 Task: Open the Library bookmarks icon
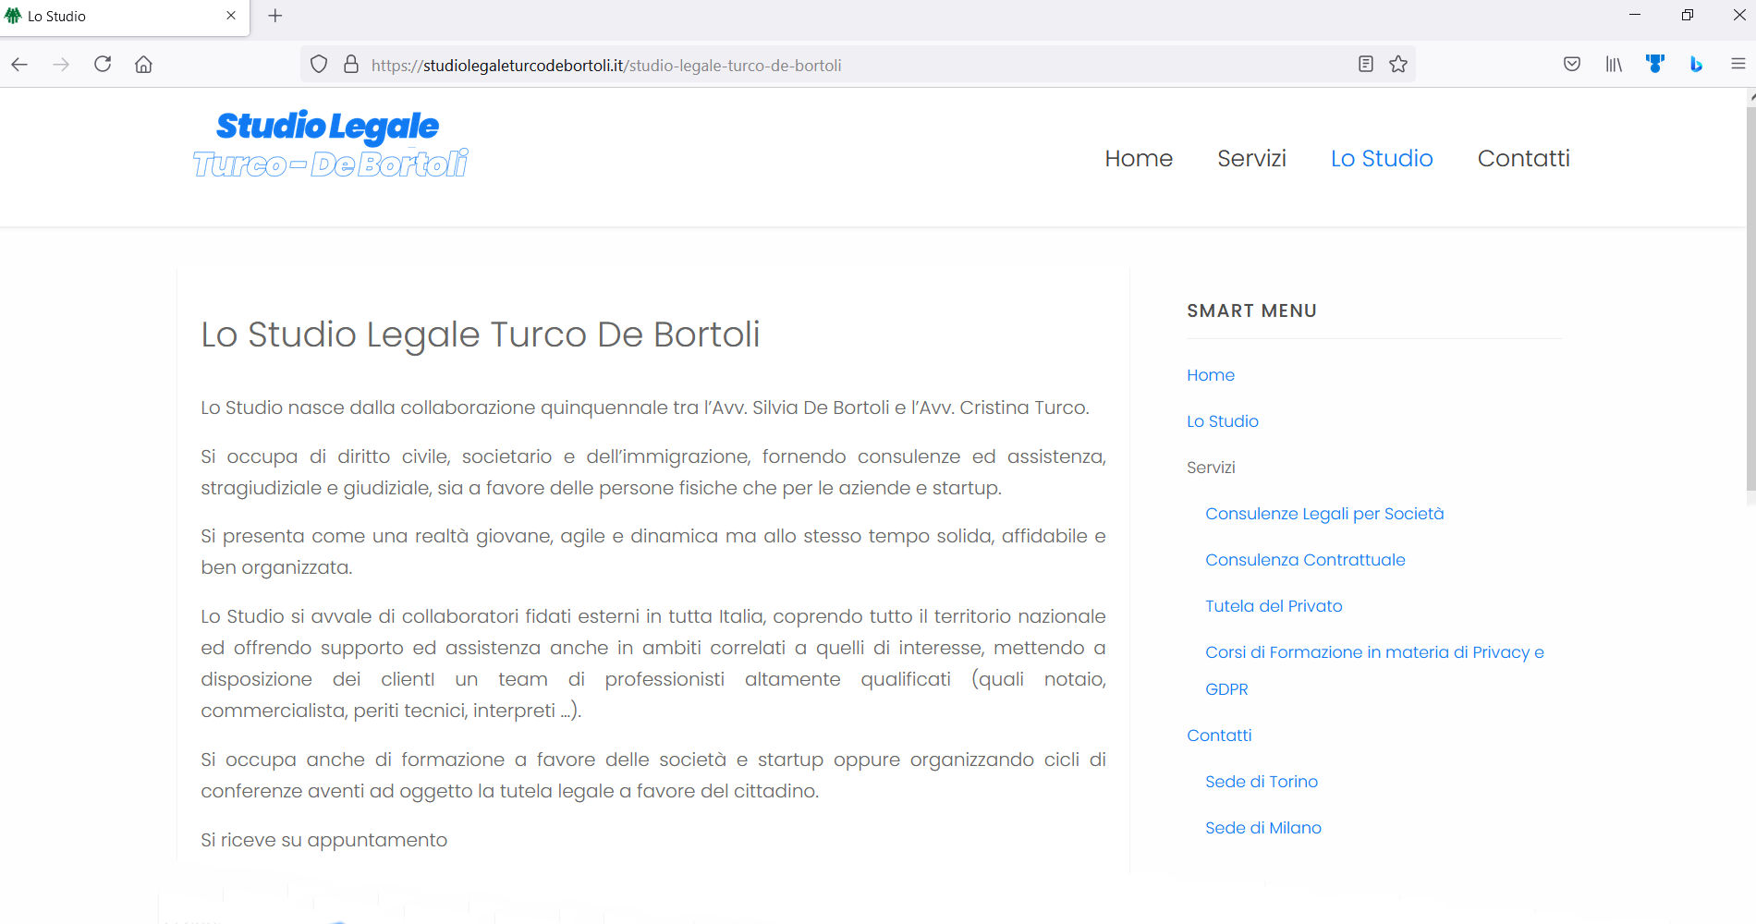[1614, 65]
